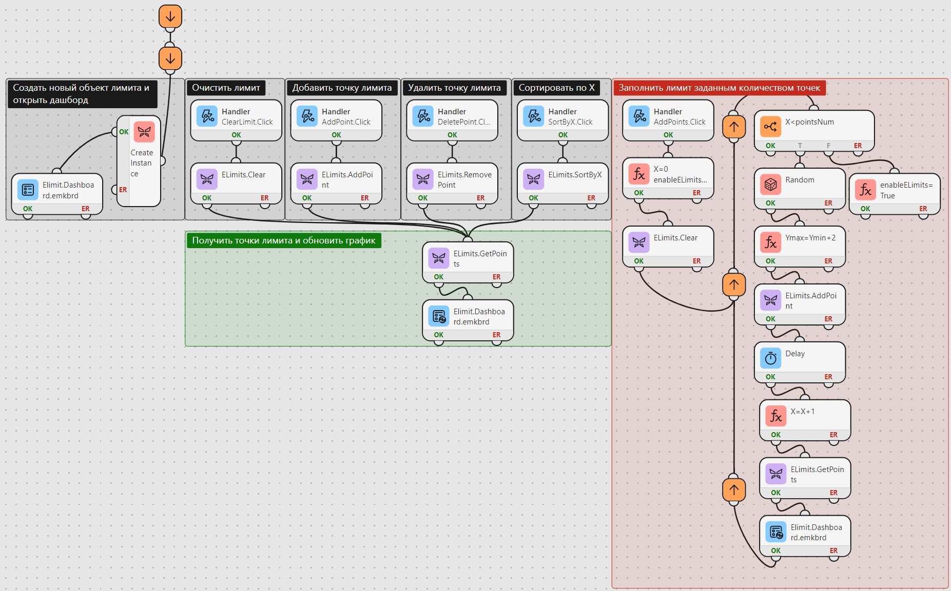Image resolution: width=951 pixels, height=591 pixels.
Task: Click the OK output of the AddPoints.Click handler
Action: 668,135
